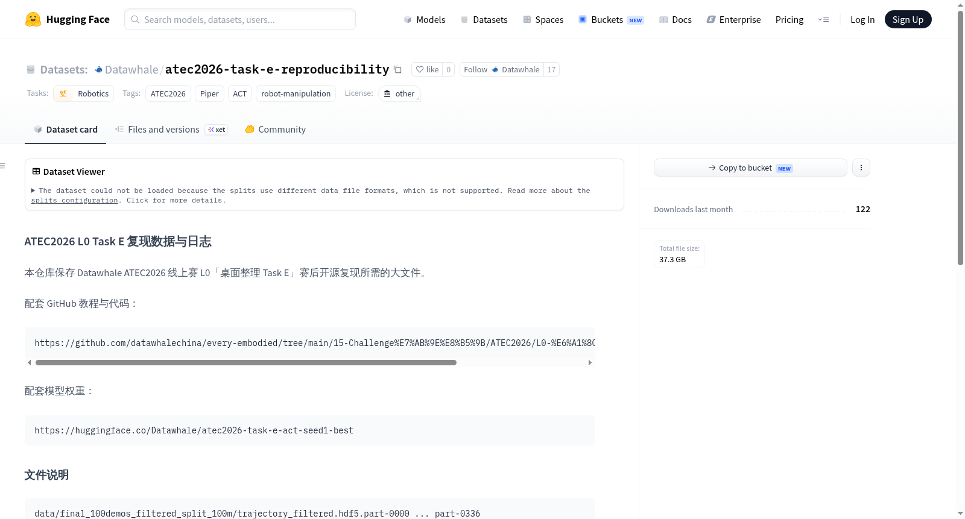The height and width of the screenshot is (519, 965).
Task: Click the Enterprise icon in the navbar
Action: [711, 19]
